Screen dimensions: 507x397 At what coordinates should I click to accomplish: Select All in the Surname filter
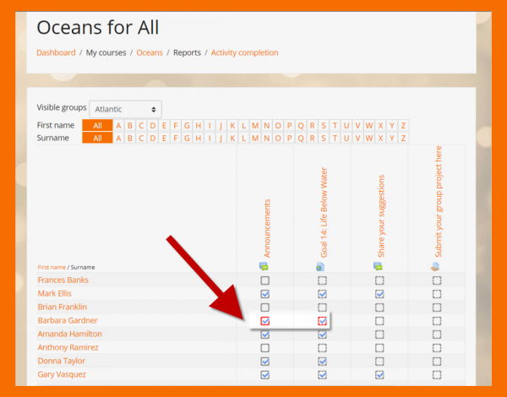pos(97,138)
